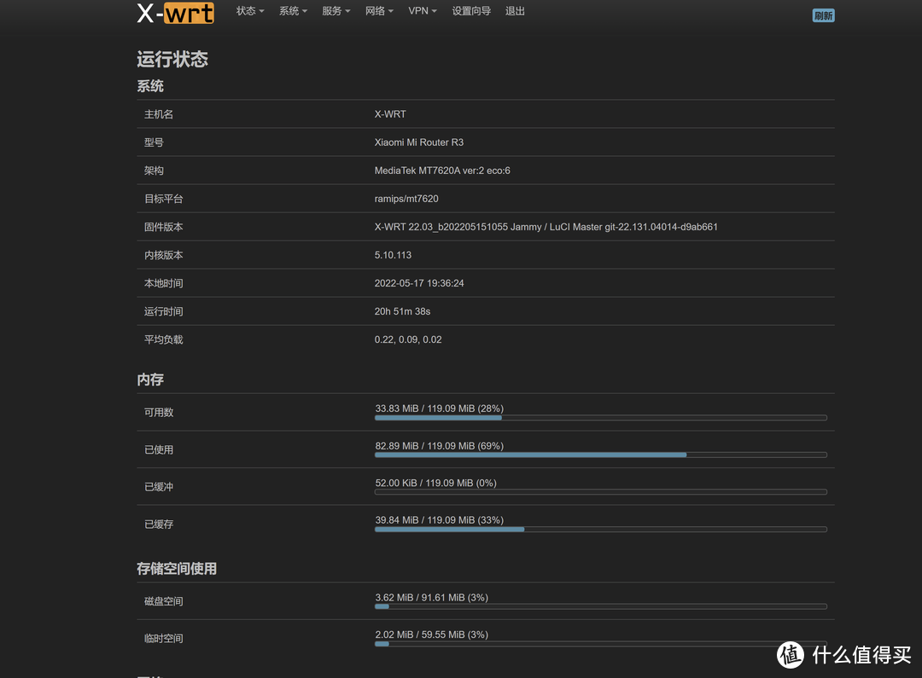Click the 已缓冲 memory progress bar

(x=600, y=492)
